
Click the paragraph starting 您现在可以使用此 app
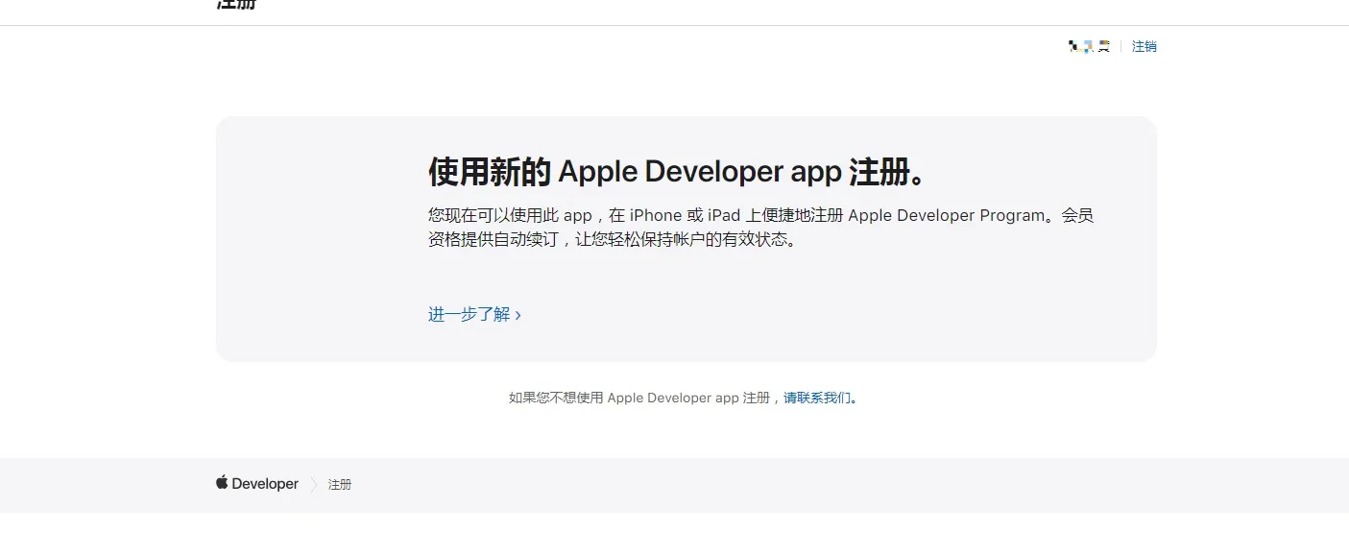coord(760,228)
